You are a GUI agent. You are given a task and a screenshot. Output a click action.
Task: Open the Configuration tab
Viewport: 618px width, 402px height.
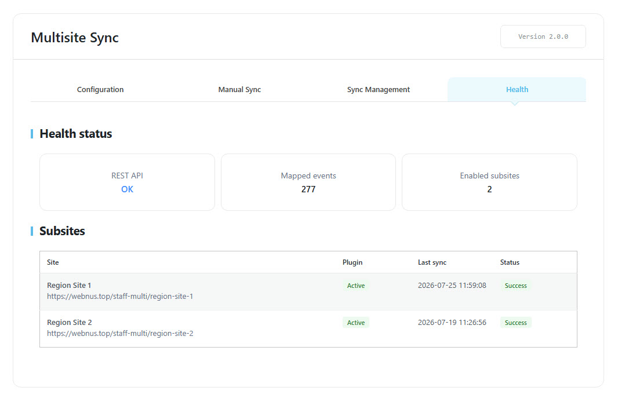coord(100,89)
